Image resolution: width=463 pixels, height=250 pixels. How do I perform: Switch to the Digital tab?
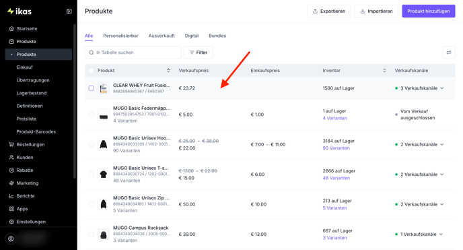click(192, 36)
